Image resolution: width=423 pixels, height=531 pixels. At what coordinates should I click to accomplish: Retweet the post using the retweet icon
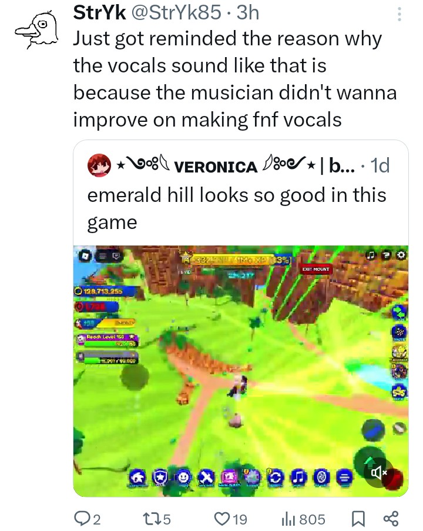[x=156, y=519]
